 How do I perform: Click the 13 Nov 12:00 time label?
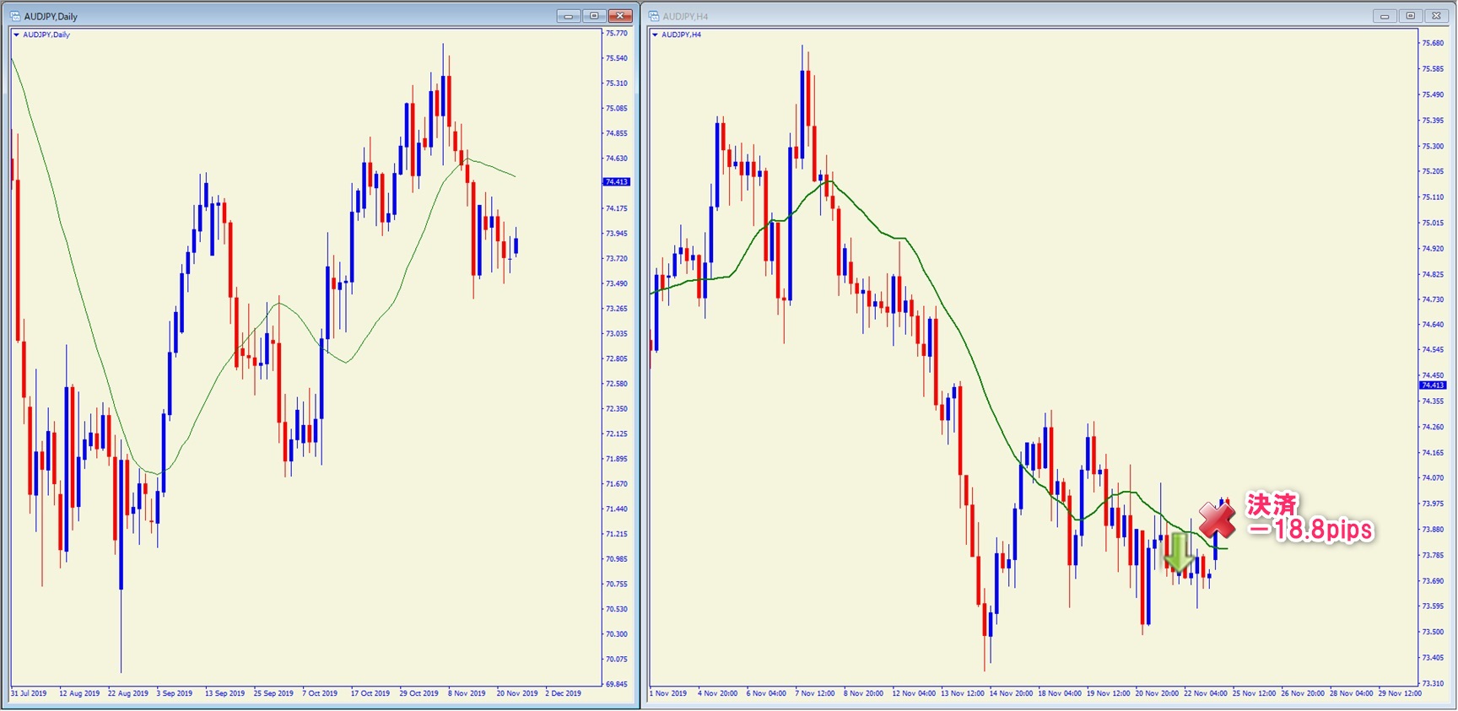pos(963,693)
